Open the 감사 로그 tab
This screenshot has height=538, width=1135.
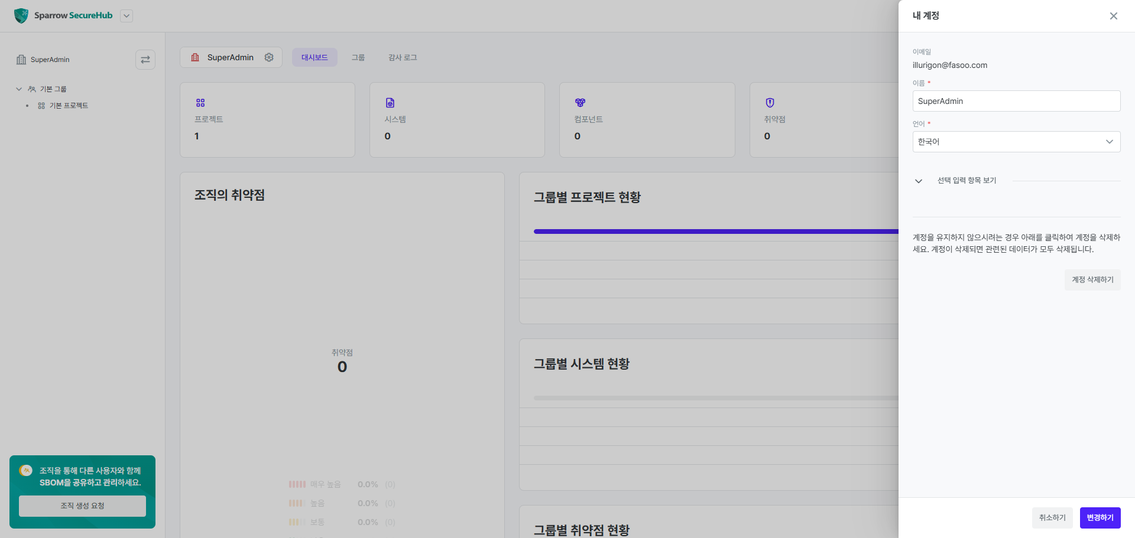click(x=403, y=57)
